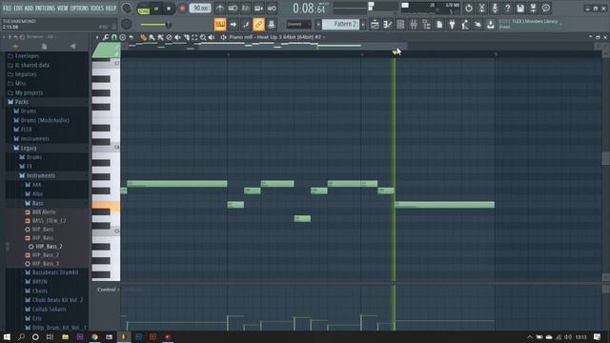Click the red Record button
The image size is (610, 343).
tap(182, 9)
